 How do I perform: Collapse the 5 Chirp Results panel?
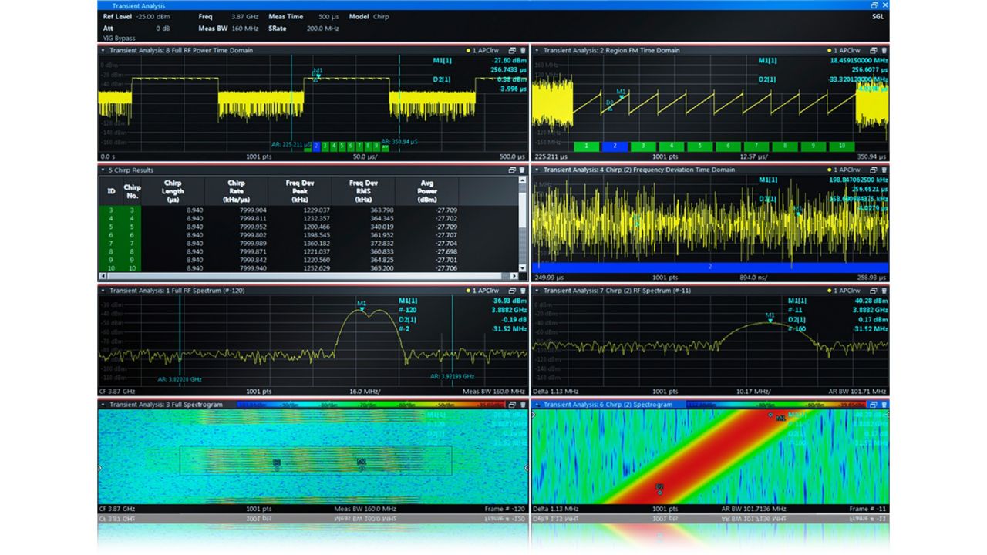[103, 170]
